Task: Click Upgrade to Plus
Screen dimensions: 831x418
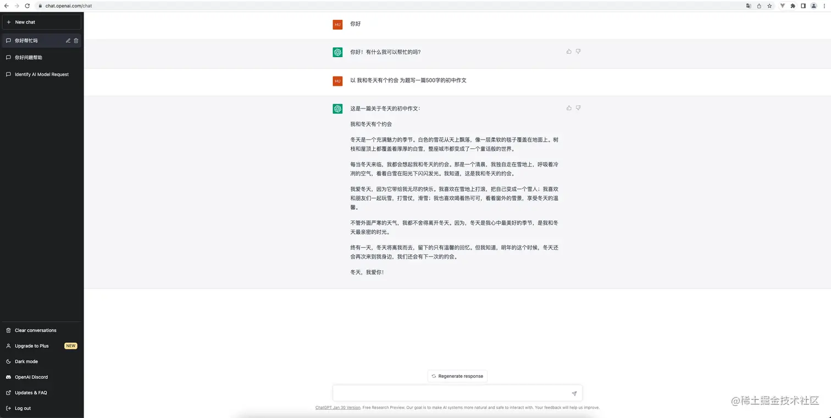Action: tap(42, 346)
